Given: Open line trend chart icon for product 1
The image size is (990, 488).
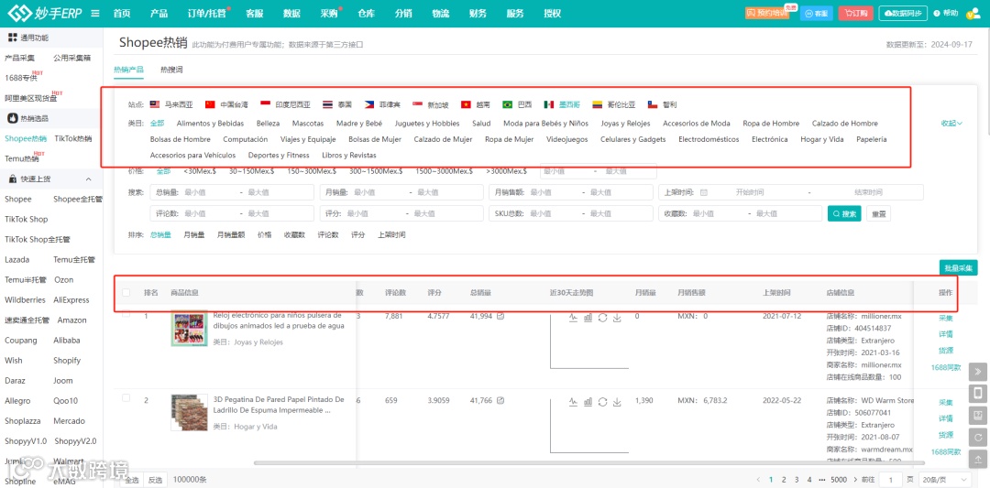Looking at the screenshot, I should [573, 317].
